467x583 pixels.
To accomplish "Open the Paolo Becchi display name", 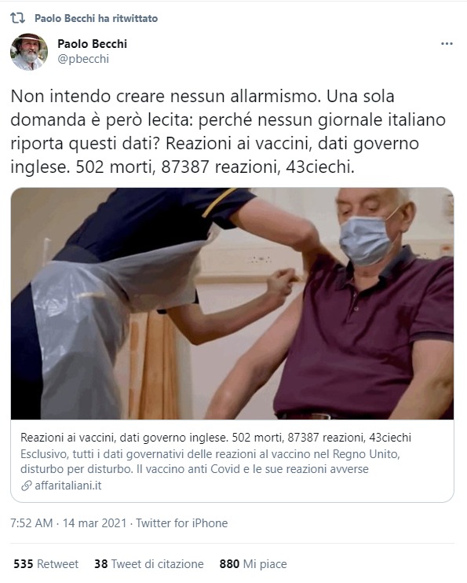I will [x=92, y=44].
